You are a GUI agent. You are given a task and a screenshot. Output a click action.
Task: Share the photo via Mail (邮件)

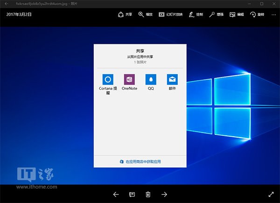tap(172, 82)
